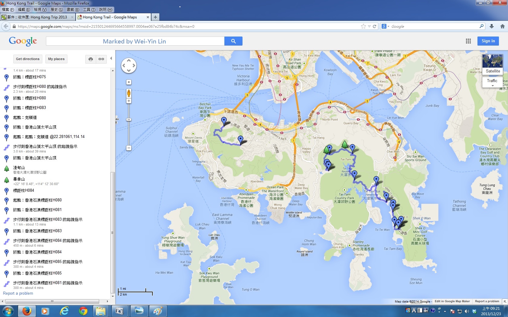Click Edit in Google Map Maker link
This screenshot has height=317, width=508.
[452, 301]
